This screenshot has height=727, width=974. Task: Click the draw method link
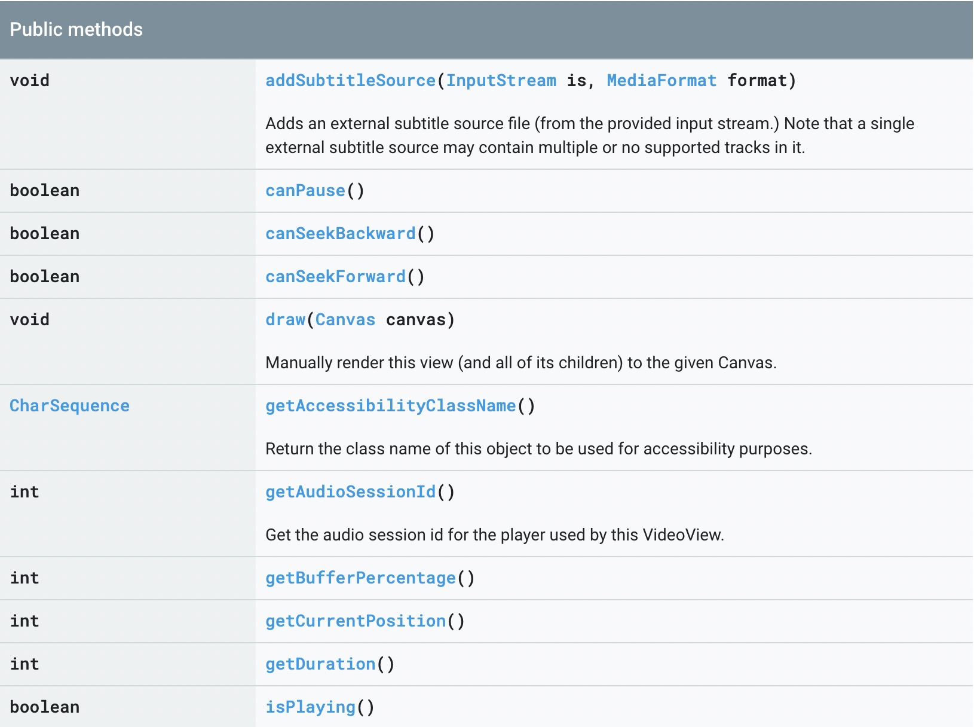(285, 320)
